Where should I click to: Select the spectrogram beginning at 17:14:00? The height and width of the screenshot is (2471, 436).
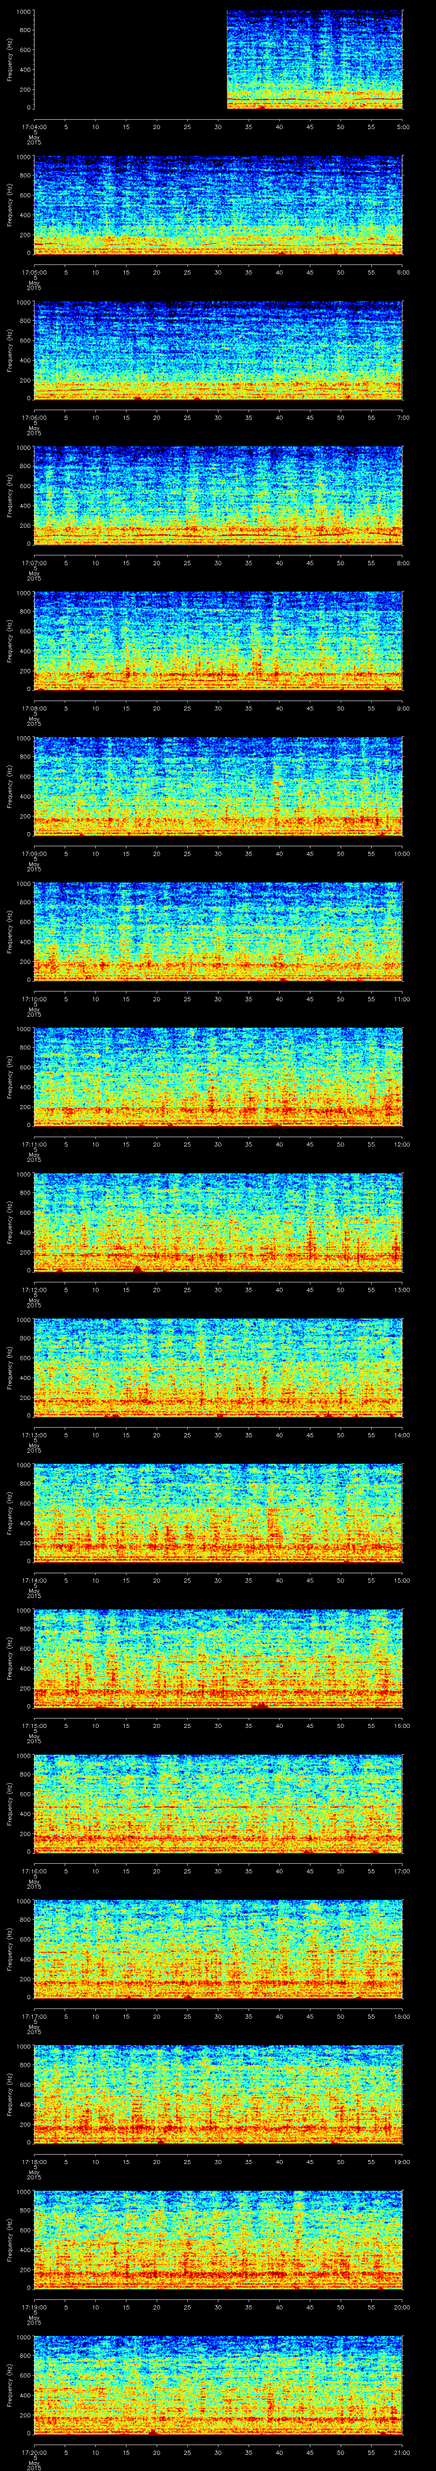218,1514
